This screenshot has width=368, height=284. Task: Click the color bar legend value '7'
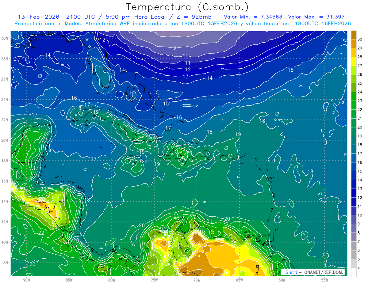point(359,241)
